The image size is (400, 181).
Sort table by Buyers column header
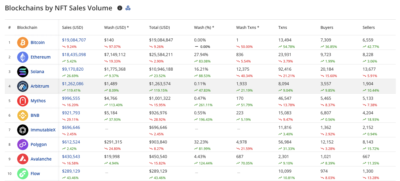tap(327, 27)
